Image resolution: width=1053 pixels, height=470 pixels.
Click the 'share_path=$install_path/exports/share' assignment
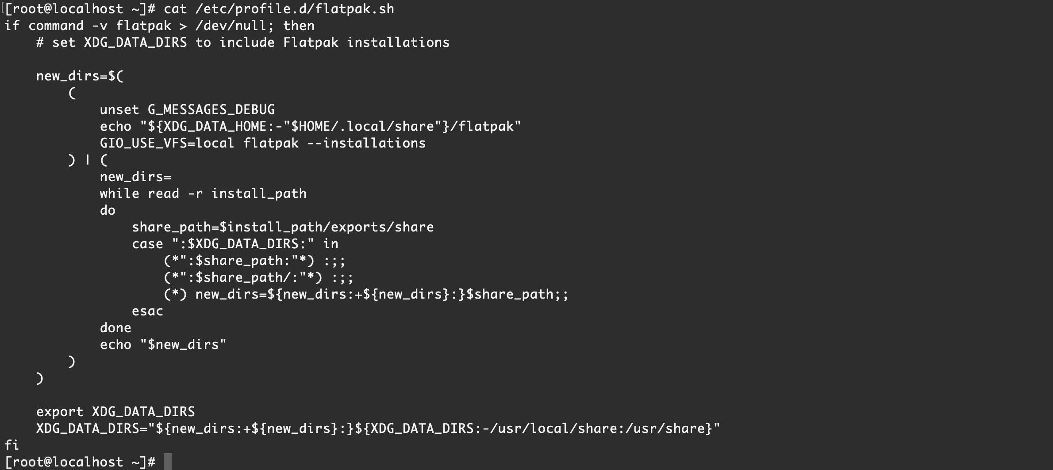(x=282, y=227)
